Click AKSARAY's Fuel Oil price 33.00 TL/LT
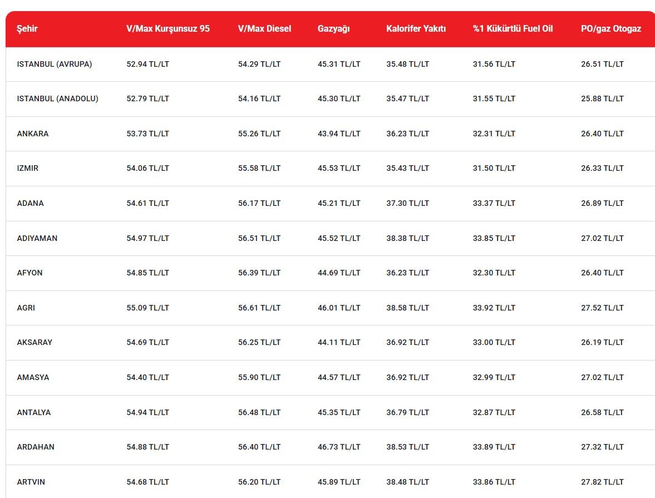Screen dimensions: 655x498 (494, 342)
